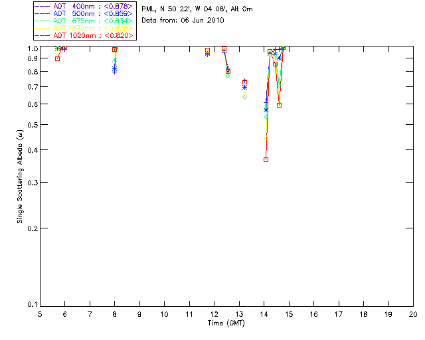Click the x-axis tick label '20'

[x=413, y=314]
